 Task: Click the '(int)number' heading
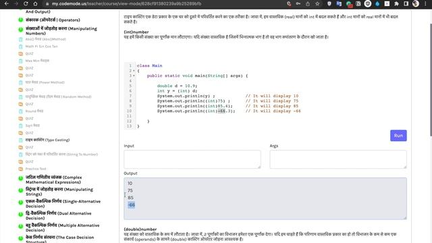pos(136,32)
